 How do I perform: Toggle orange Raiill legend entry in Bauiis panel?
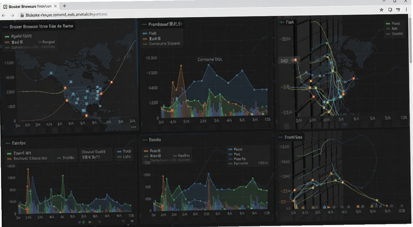point(152,151)
